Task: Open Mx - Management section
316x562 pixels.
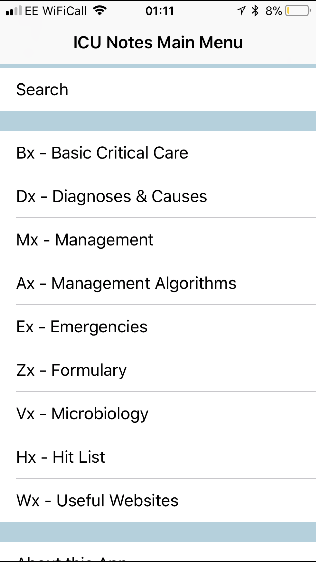Action: point(158,240)
